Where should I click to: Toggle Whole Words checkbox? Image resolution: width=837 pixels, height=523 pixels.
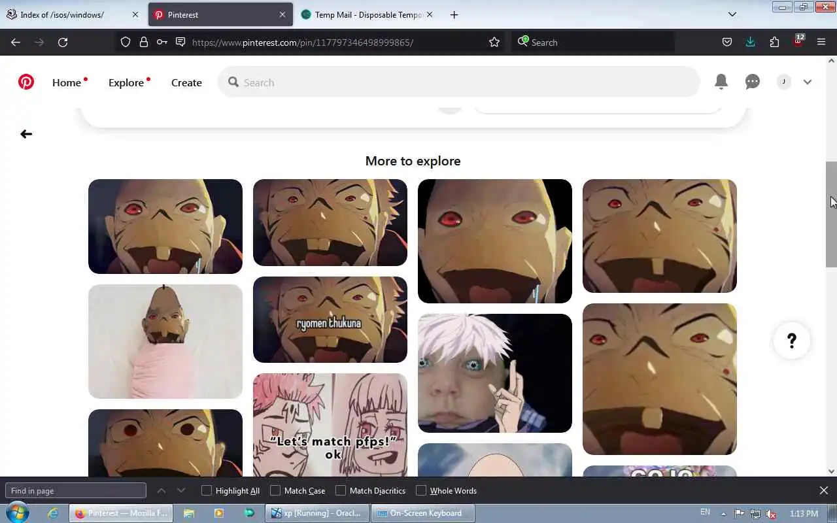[x=421, y=490]
